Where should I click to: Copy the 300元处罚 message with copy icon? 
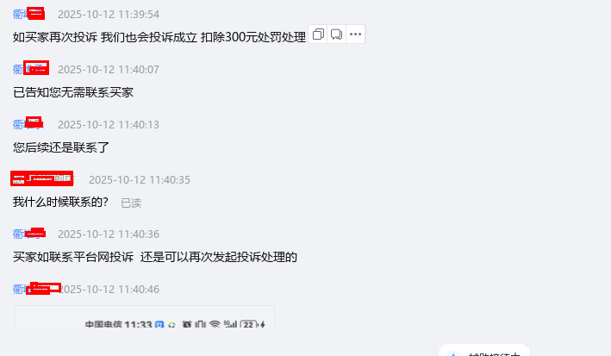click(x=318, y=34)
